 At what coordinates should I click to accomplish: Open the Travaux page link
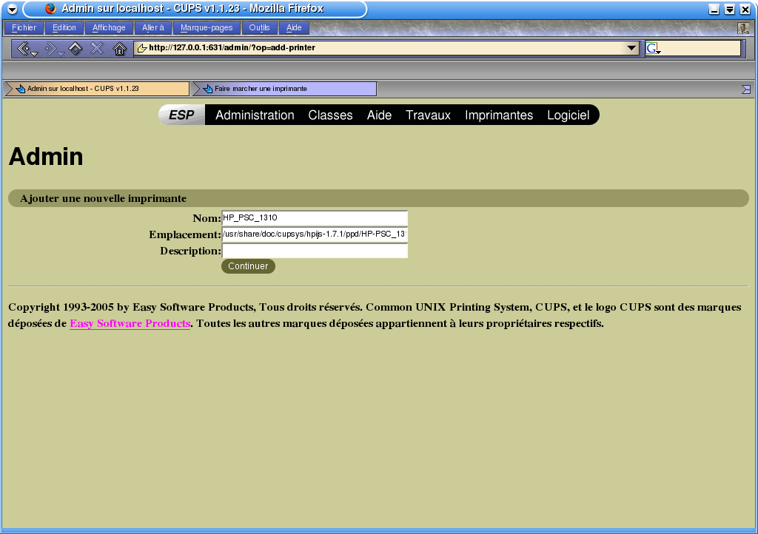click(429, 115)
